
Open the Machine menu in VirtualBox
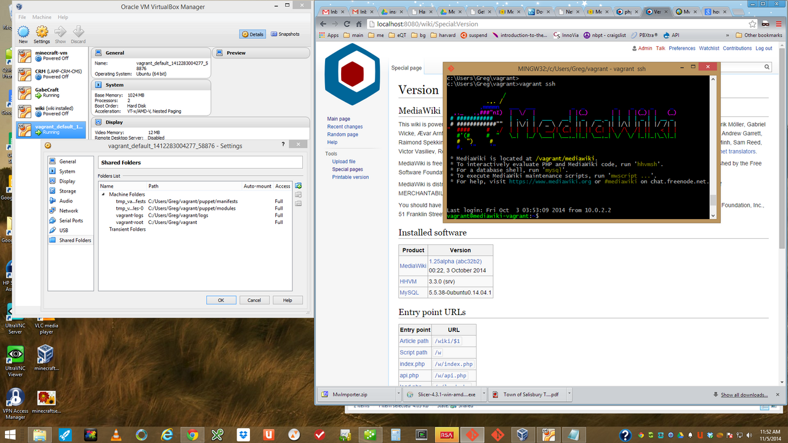coord(42,17)
